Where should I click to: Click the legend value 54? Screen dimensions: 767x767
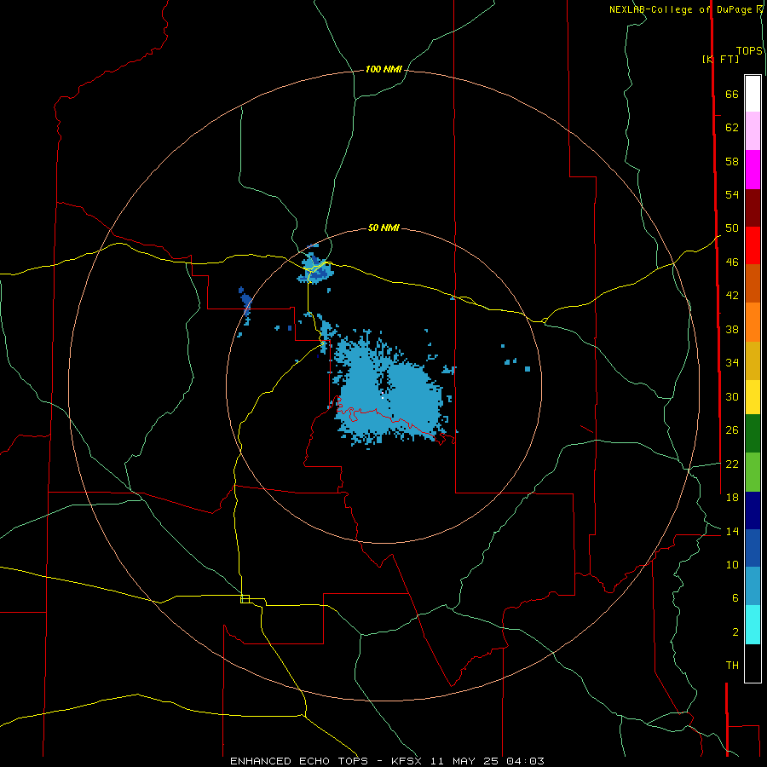(x=732, y=194)
